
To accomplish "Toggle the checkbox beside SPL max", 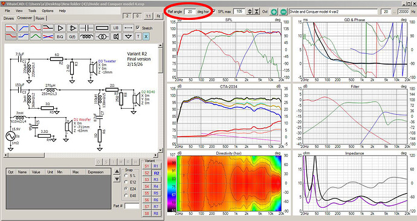I will coord(214,11).
